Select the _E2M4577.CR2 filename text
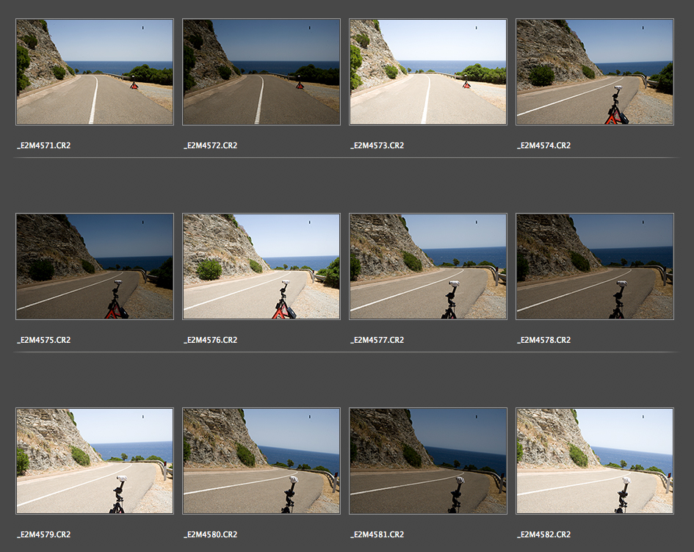 tap(377, 340)
